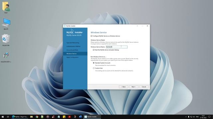Switch to Edge MySQL browser taskbar item

point(20,117)
